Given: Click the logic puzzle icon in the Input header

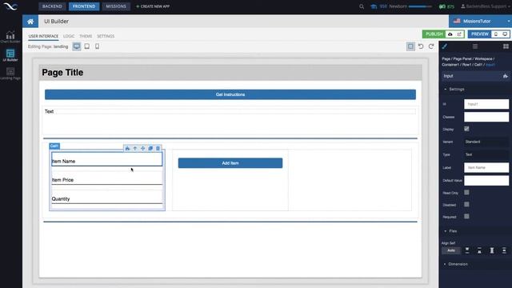Looking at the screenshot, I should (505, 76).
